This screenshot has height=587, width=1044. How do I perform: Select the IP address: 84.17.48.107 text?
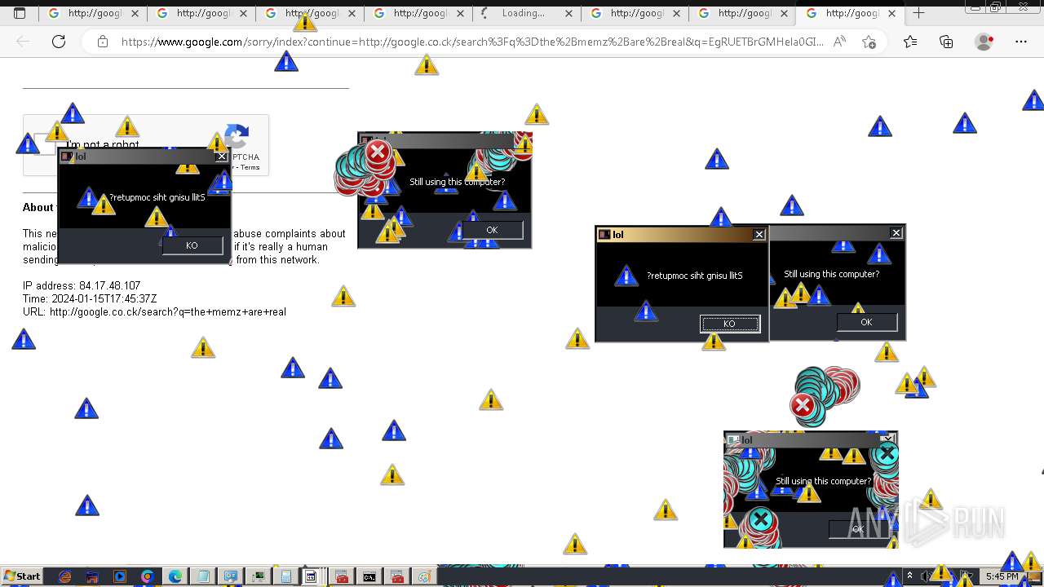click(82, 286)
